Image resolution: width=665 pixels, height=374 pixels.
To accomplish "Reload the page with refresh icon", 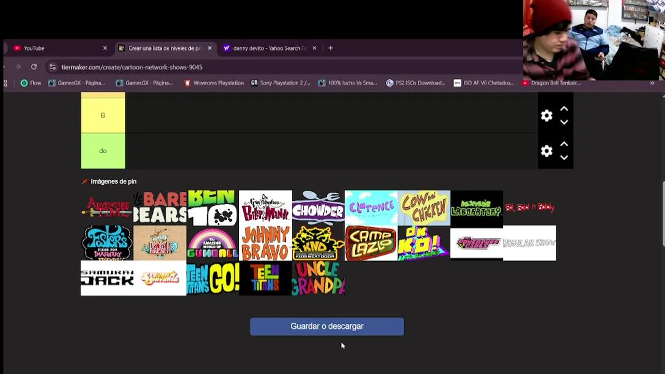I will [x=34, y=67].
